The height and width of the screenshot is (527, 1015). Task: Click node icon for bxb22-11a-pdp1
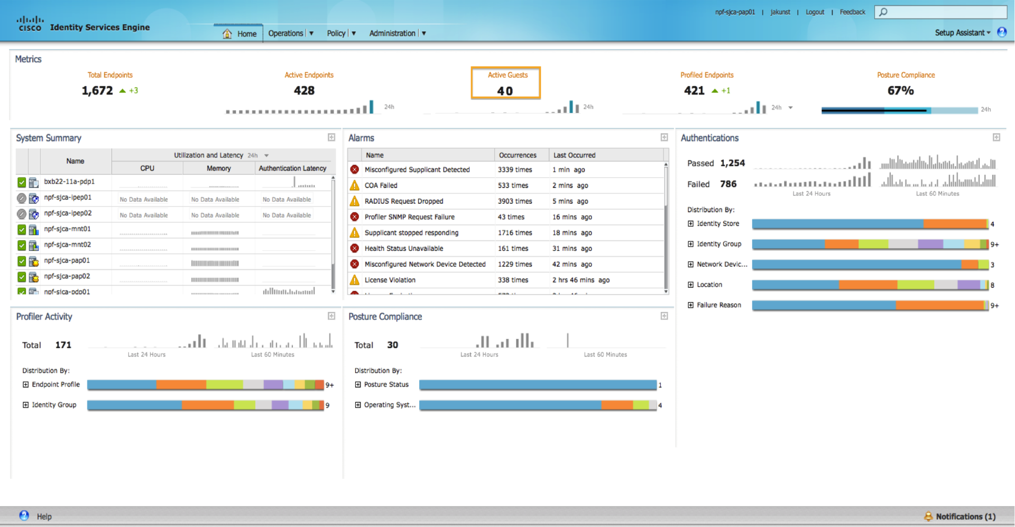click(x=34, y=183)
